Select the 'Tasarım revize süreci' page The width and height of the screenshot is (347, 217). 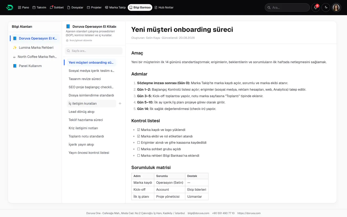(x=91, y=79)
